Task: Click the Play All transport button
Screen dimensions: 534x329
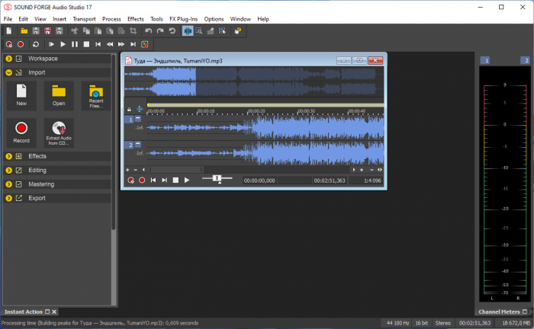Action: pyautogui.click(x=51, y=44)
